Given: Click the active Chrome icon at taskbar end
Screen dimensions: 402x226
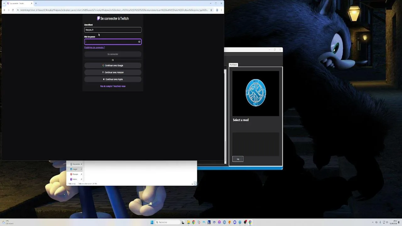Looking at the screenshot, I should click(x=250, y=222).
